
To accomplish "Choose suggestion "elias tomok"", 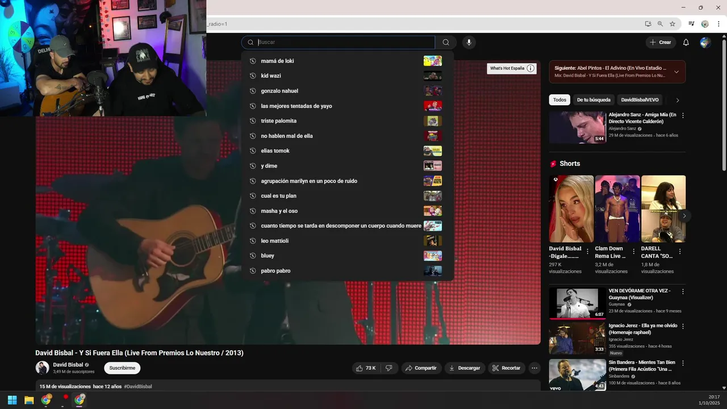I will coord(347,151).
